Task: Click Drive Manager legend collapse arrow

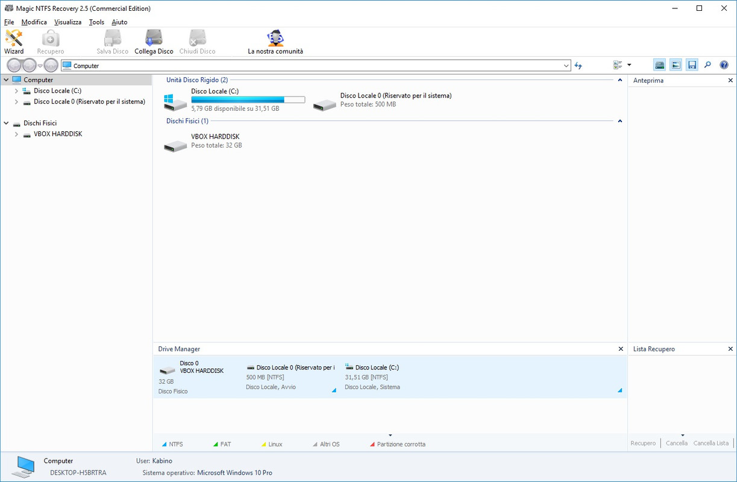Action: [390, 435]
